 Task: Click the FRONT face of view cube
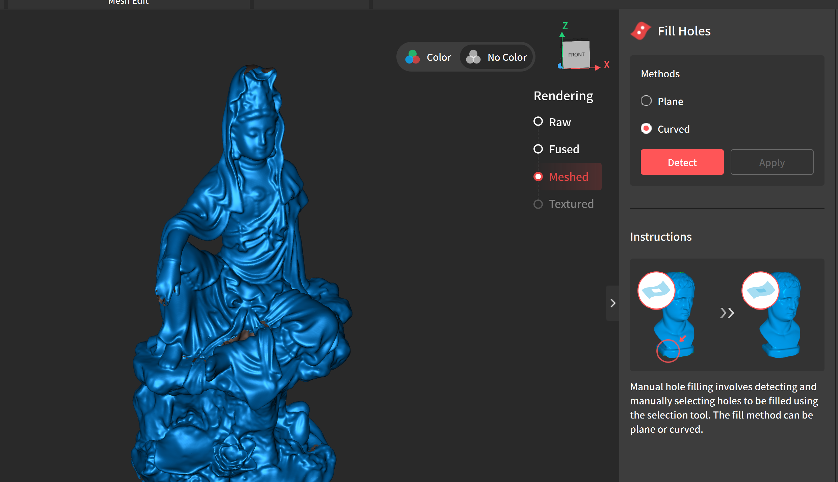(x=576, y=55)
